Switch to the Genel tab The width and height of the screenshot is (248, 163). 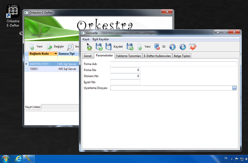tap(88, 56)
